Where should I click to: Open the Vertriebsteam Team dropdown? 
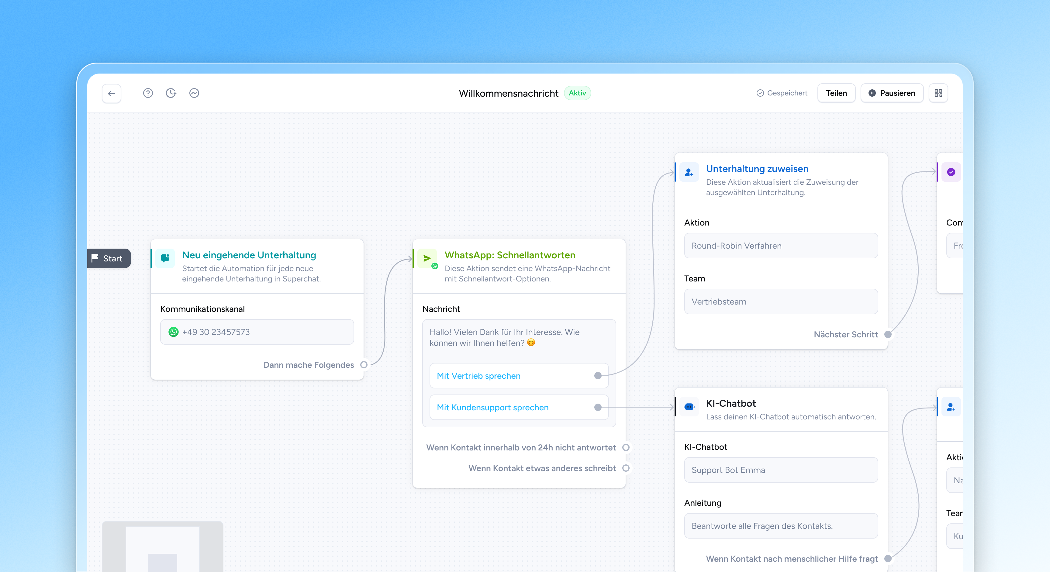tap(781, 302)
